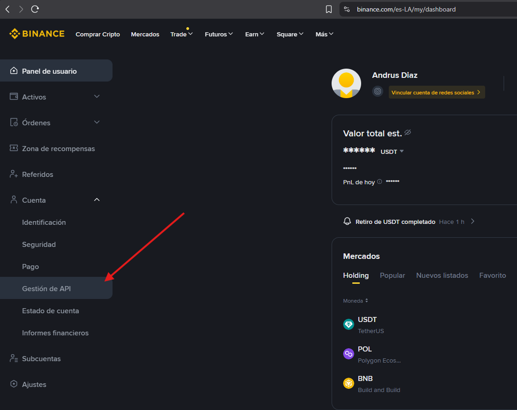This screenshot has width=517, height=410.
Task: Click the round badge icon under Andrus Diaz
Action: [378, 91]
